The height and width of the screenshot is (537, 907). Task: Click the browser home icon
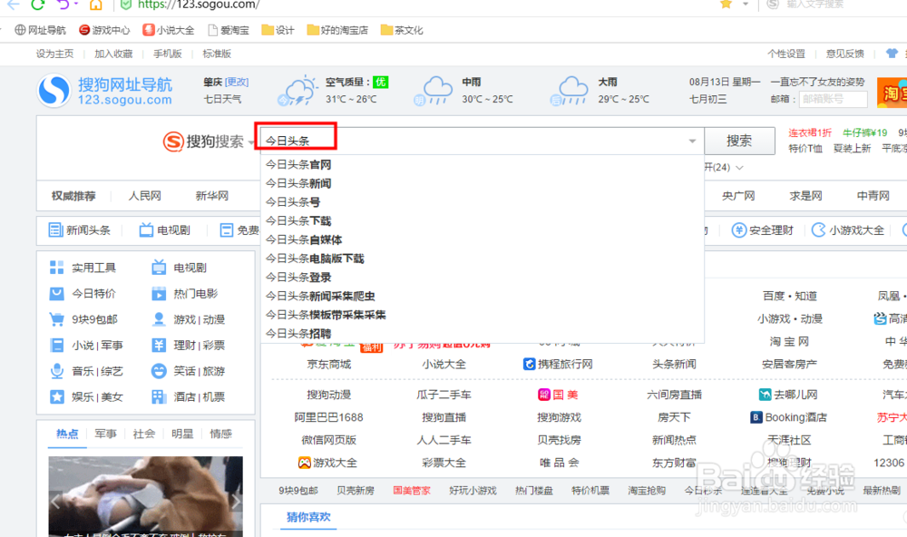point(96,5)
